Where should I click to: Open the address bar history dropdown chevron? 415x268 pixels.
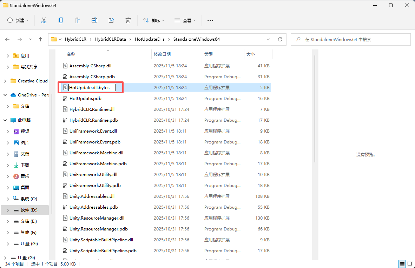(x=268, y=39)
